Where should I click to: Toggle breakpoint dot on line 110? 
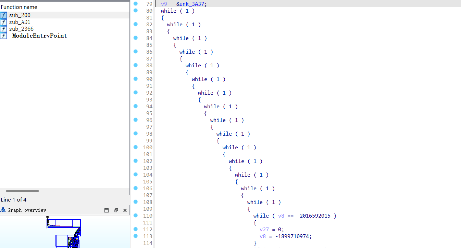[136, 216]
